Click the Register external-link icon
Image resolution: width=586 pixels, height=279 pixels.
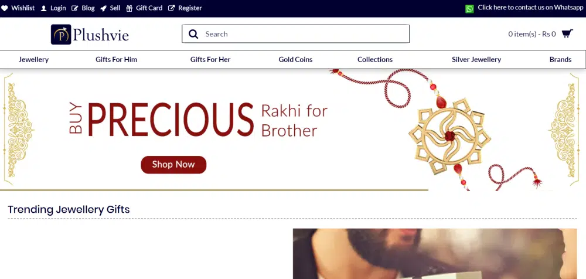[171, 8]
